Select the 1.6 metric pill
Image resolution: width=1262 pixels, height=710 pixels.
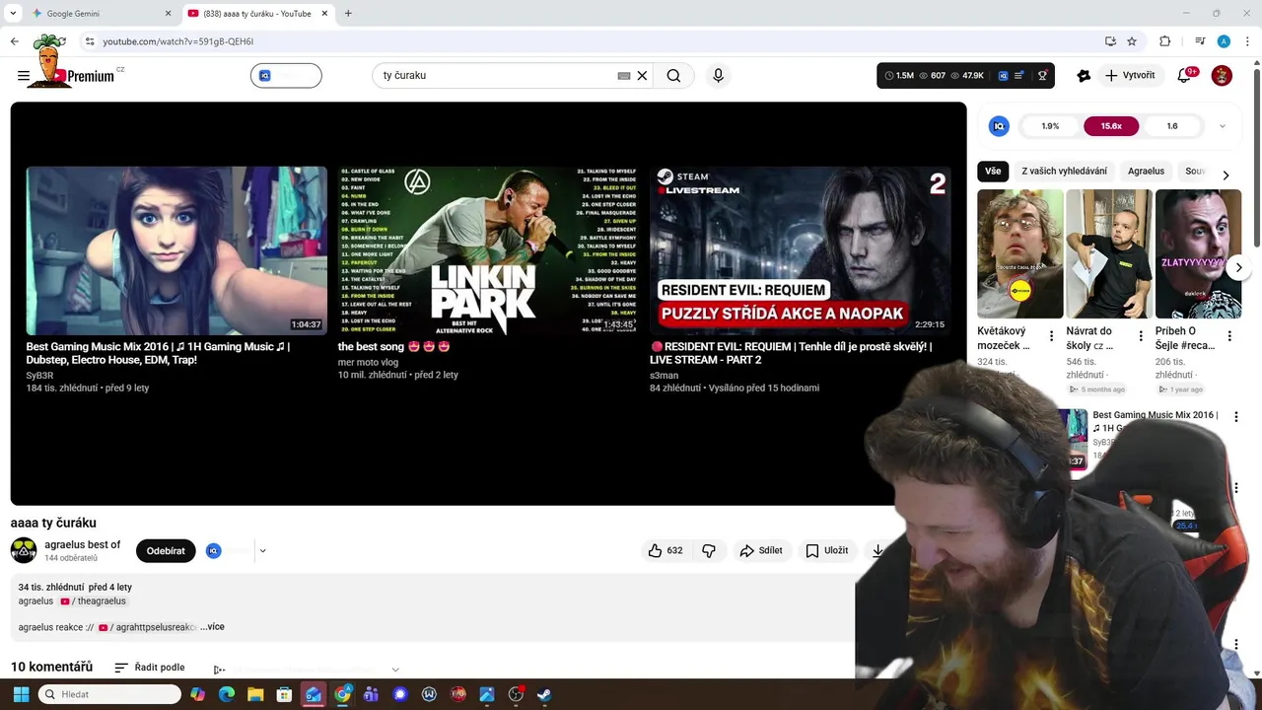point(1172,126)
